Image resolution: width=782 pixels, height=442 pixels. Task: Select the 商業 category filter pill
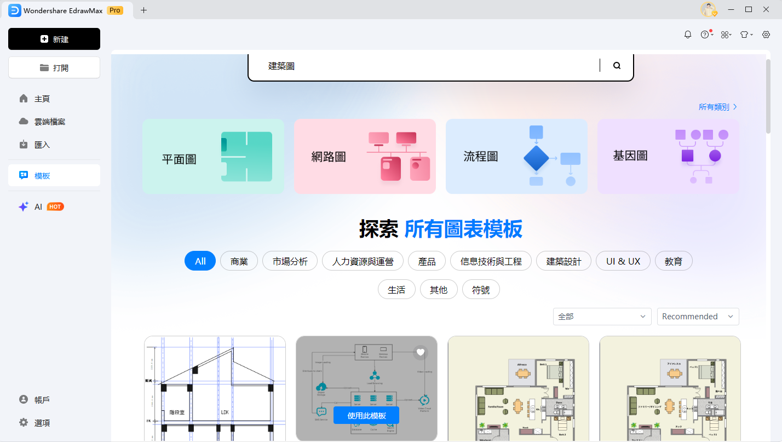click(x=239, y=261)
